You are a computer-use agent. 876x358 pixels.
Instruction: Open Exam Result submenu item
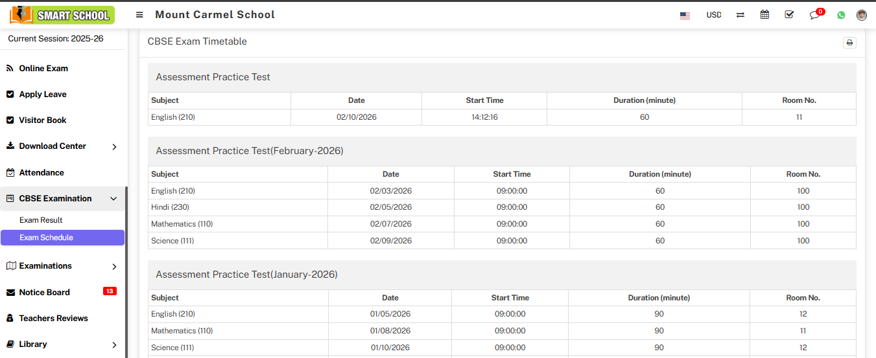point(41,220)
